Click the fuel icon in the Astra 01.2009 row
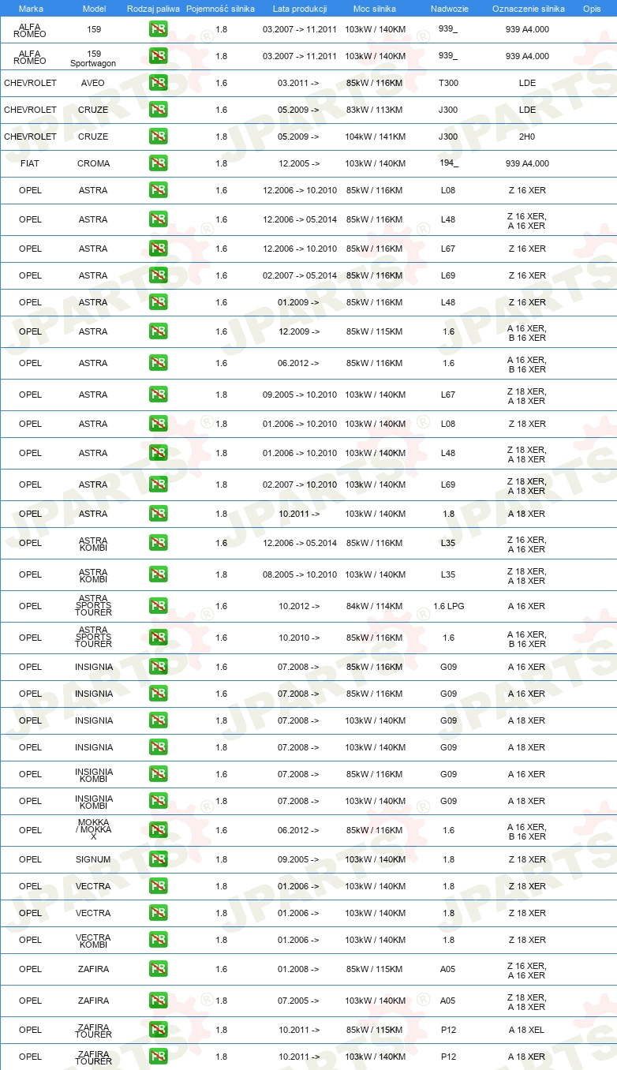Screen dimensions: 617x1070 [159, 302]
